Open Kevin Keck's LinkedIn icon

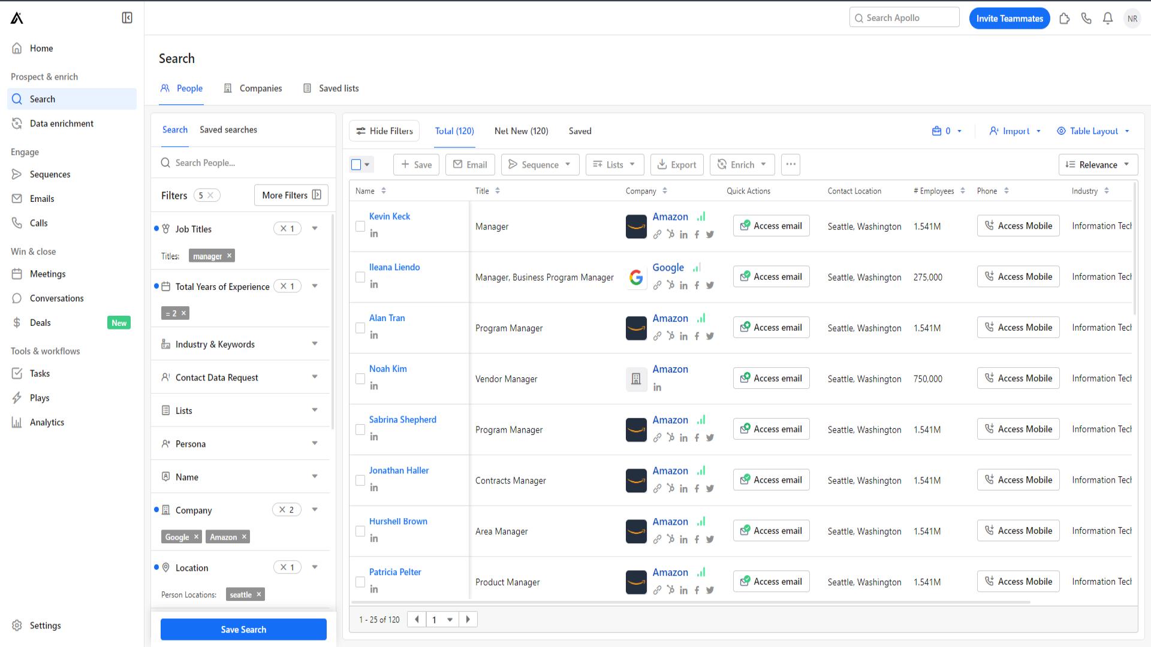pyautogui.click(x=374, y=234)
